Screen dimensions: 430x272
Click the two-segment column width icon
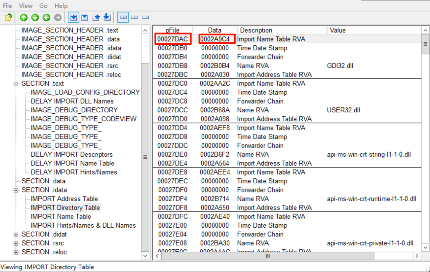(x=135, y=17)
